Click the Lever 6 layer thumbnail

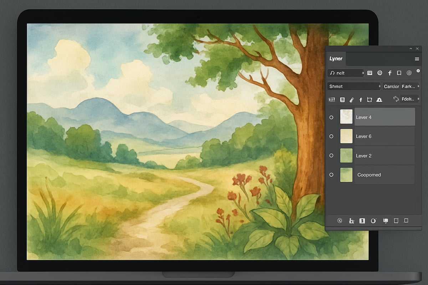point(346,136)
